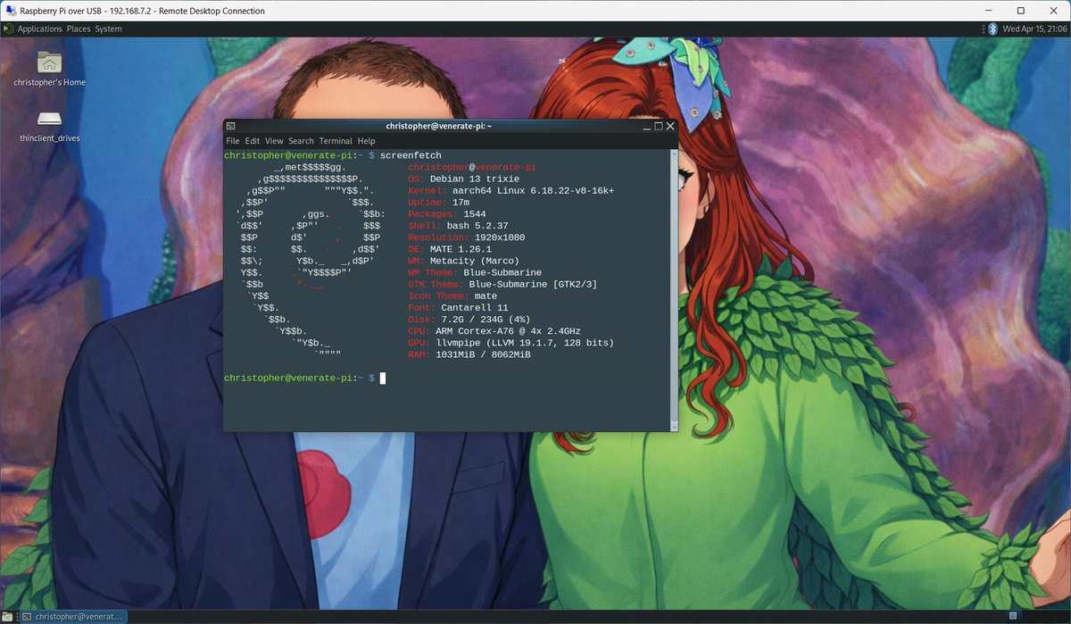Minimize the MATE terminal window
Screen dimensions: 1071x624
(646, 127)
